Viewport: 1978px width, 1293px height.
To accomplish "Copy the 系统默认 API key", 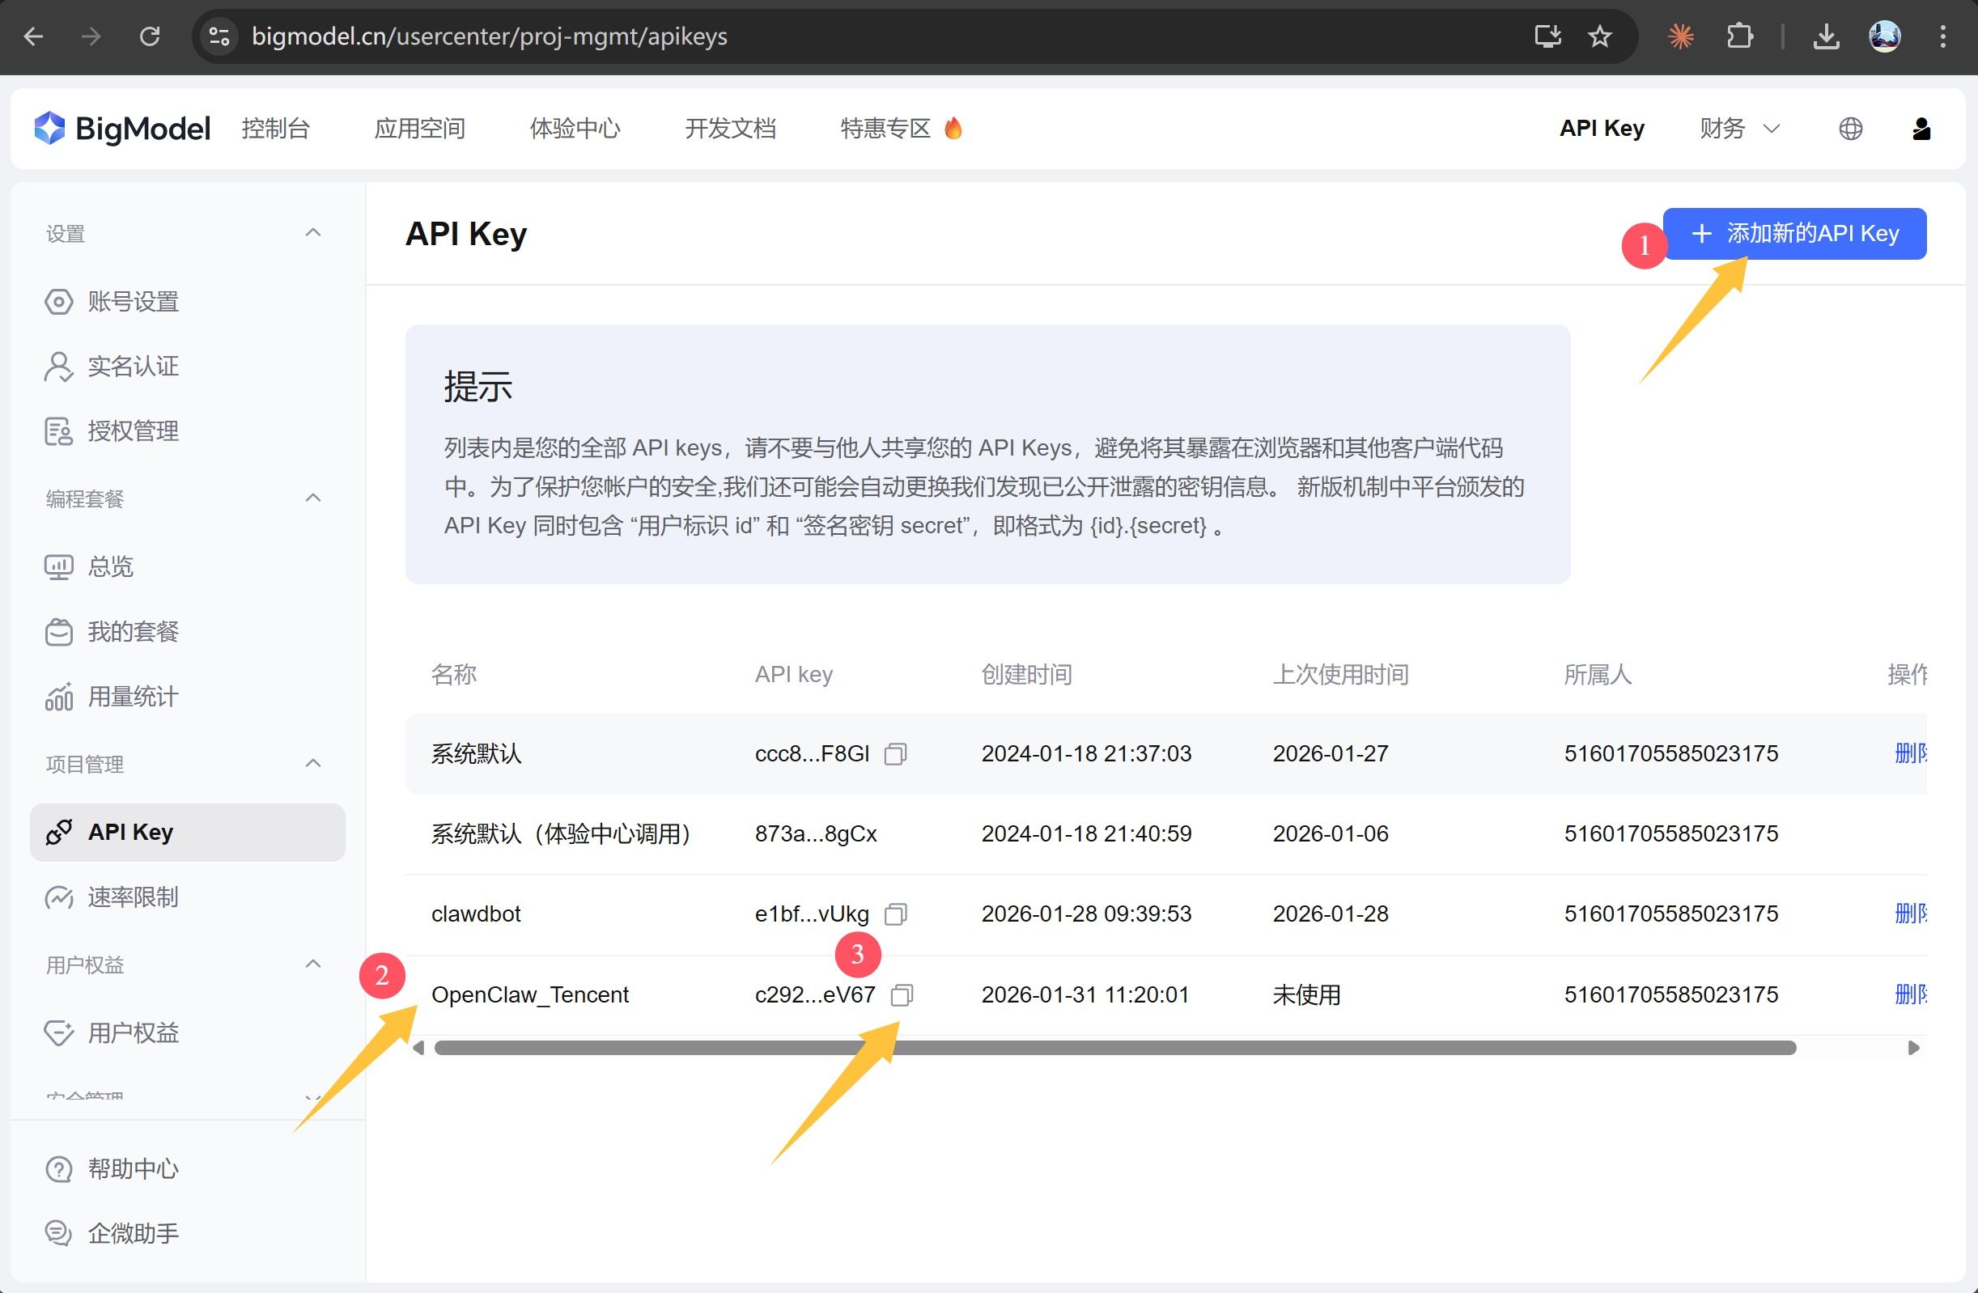I will [x=895, y=753].
